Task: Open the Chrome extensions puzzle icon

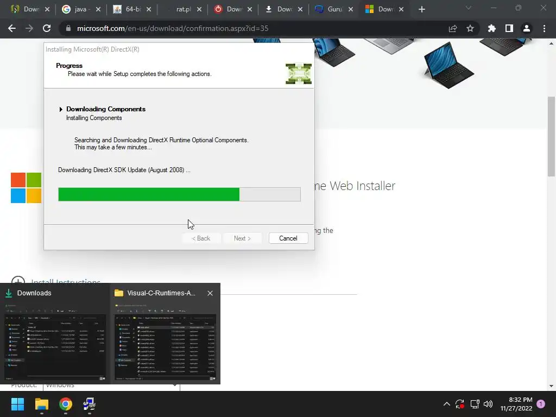Action: [x=492, y=28]
